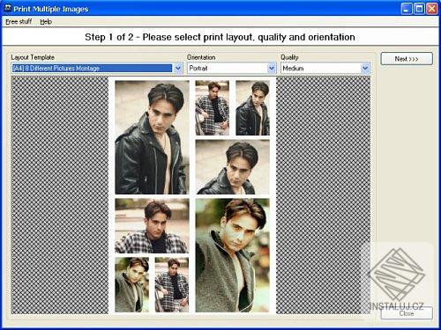Click the app icon in the title bar
Image resolution: width=441 pixels, height=330 pixels.
(8, 9)
